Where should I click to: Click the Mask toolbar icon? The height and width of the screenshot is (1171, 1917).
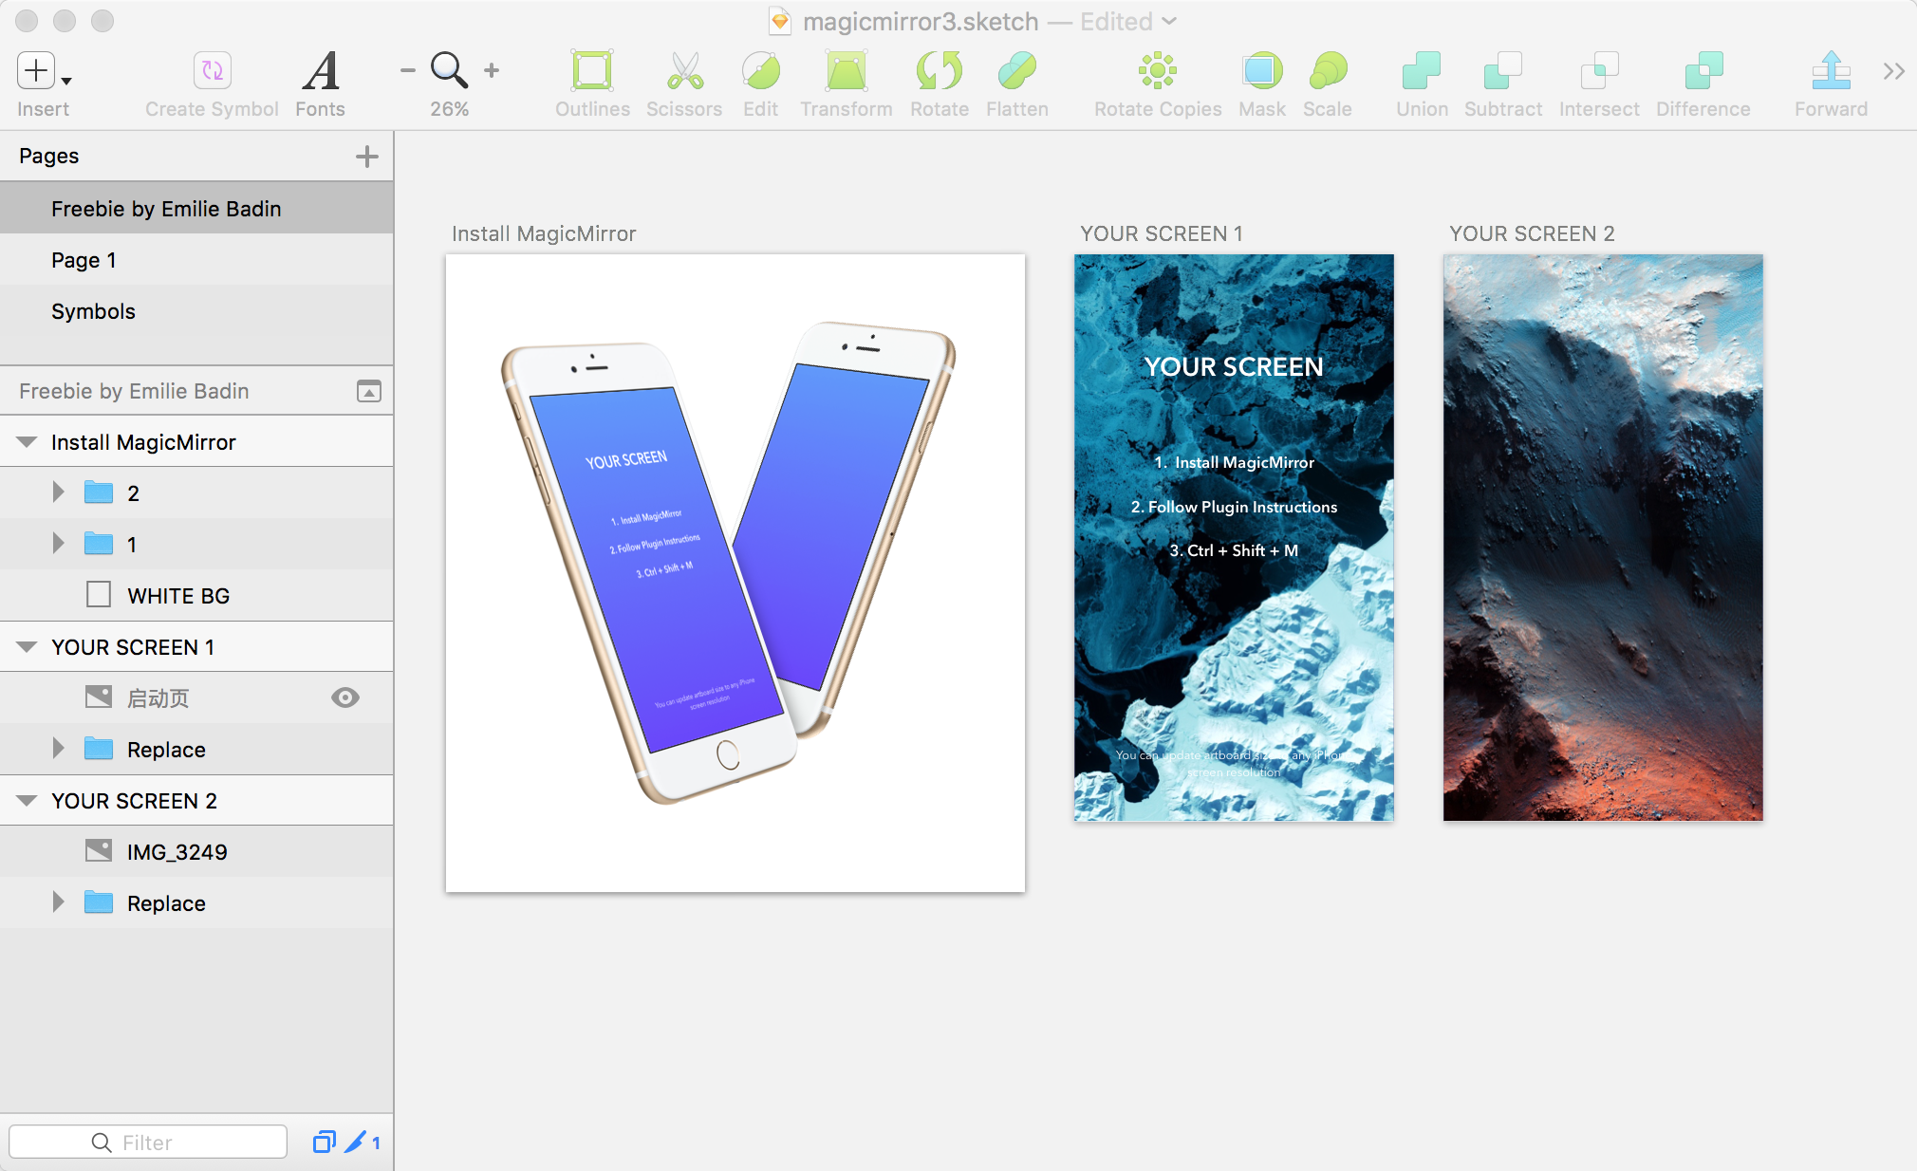coord(1261,71)
